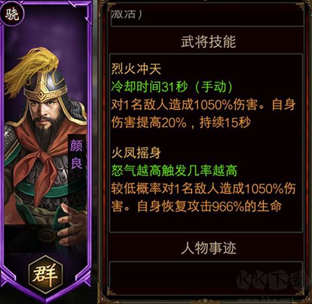Click the partially visible 激活 text box

(207, 16)
